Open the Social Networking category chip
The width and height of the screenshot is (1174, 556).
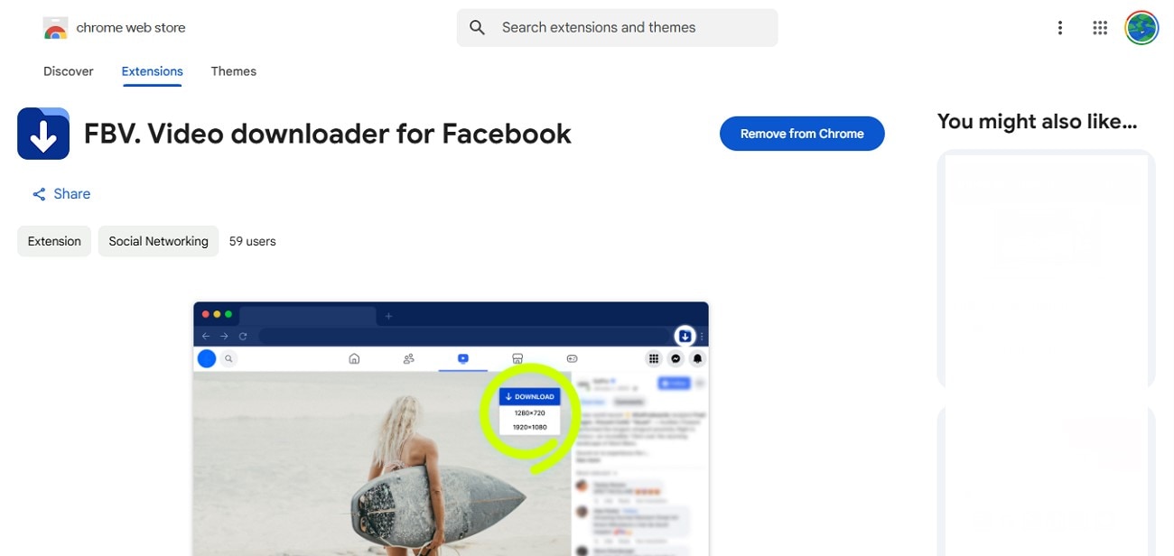[x=158, y=241]
